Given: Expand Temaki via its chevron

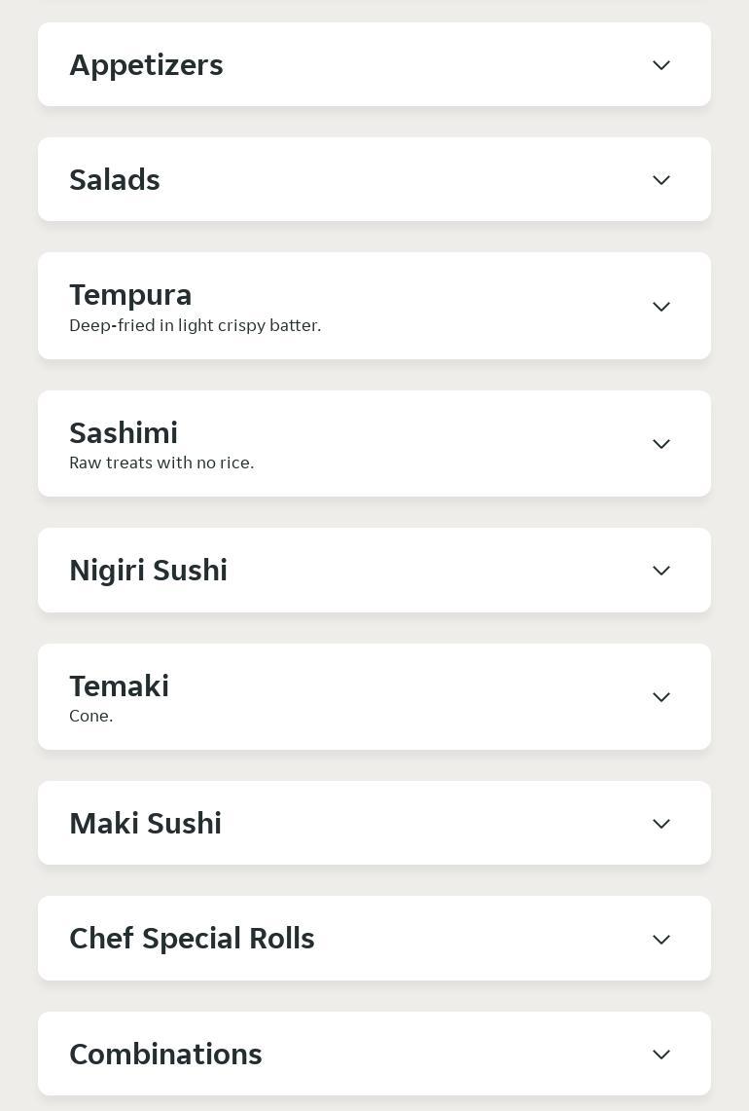Looking at the screenshot, I should 661,697.
